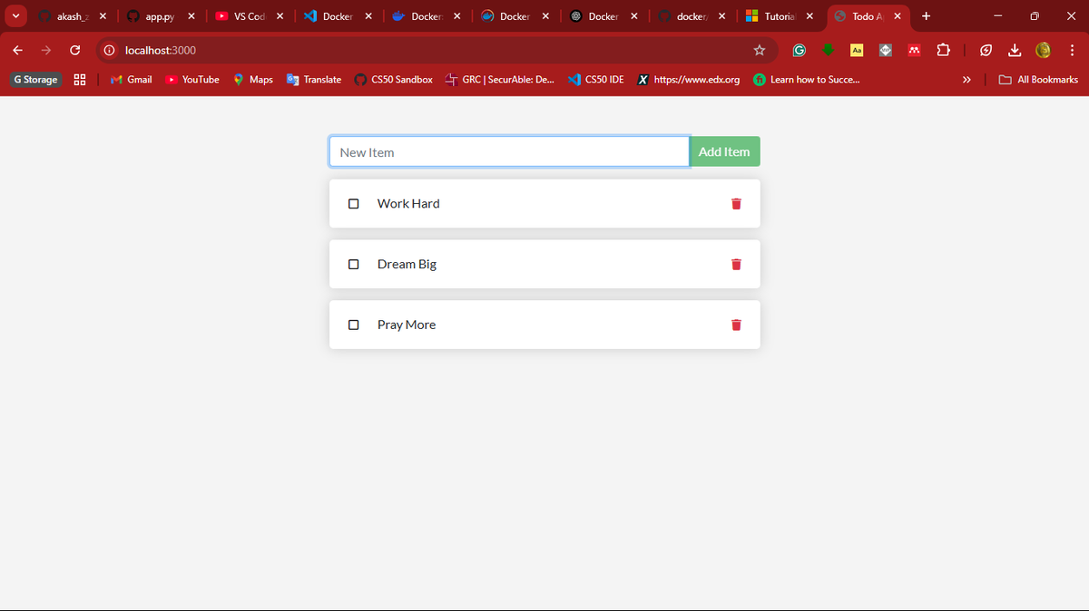Show hidden bookmarks with double chevron

click(966, 80)
